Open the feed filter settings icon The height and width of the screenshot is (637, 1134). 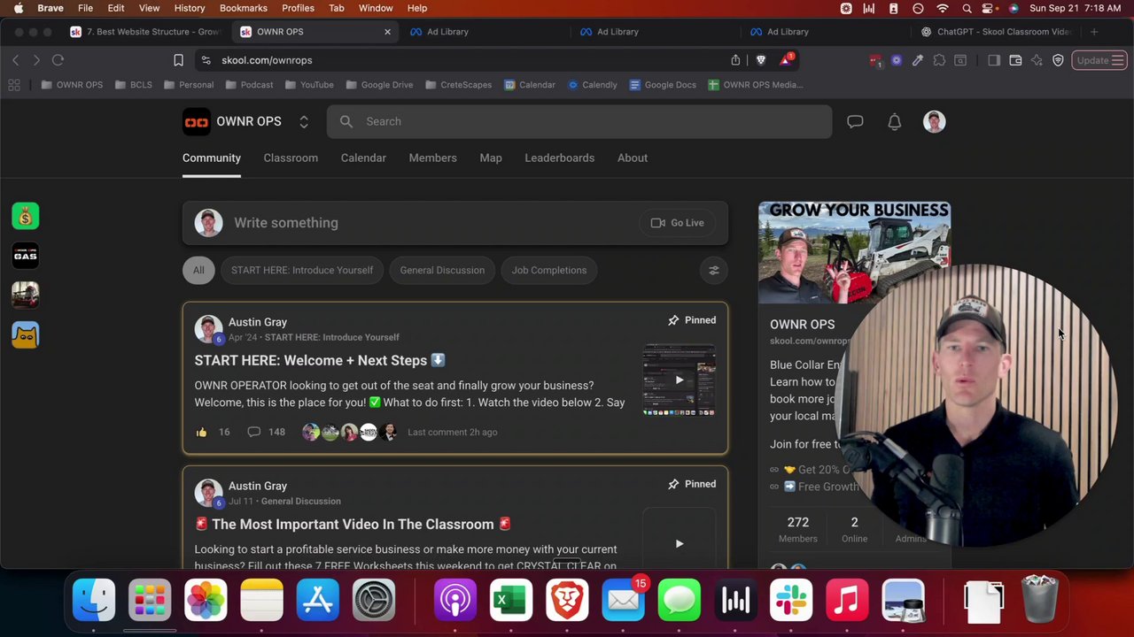tap(714, 271)
